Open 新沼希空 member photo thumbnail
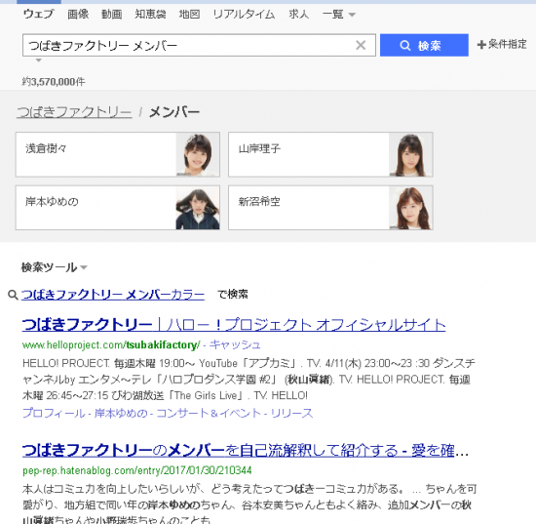The height and width of the screenshot is (524, 536). click(x=410, y=208)
